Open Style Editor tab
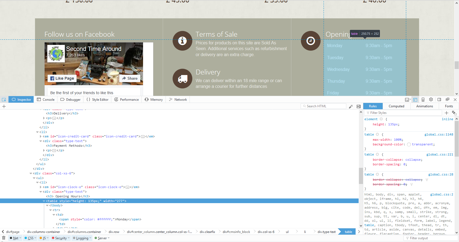 [x=97, y=100]
